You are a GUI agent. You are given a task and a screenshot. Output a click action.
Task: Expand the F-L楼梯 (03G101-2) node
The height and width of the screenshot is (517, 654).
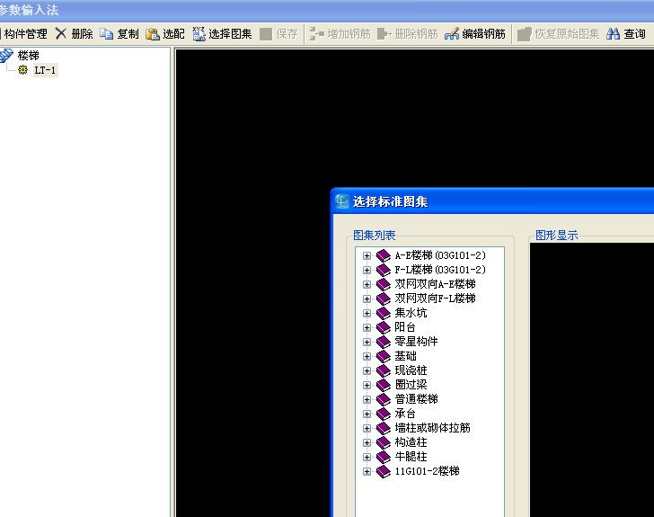coord(367,271)
